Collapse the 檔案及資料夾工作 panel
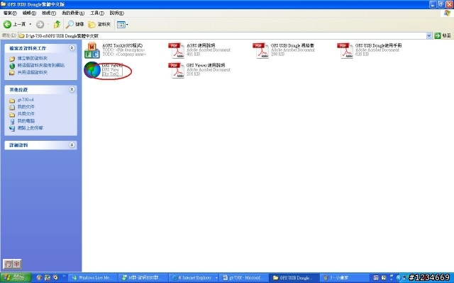The width and height of the screenshot is (454, 283). (72, 48)
